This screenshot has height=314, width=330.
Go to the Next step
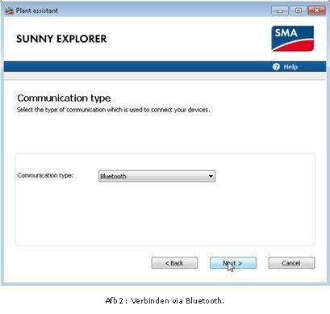pos(233,263)
